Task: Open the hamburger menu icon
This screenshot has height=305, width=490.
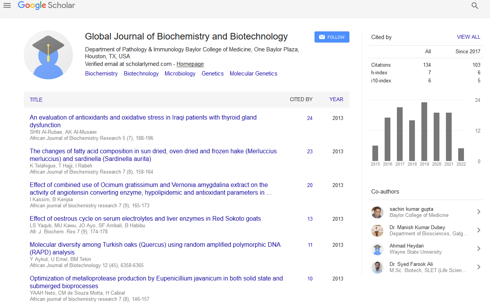Action: pos(7,5)
